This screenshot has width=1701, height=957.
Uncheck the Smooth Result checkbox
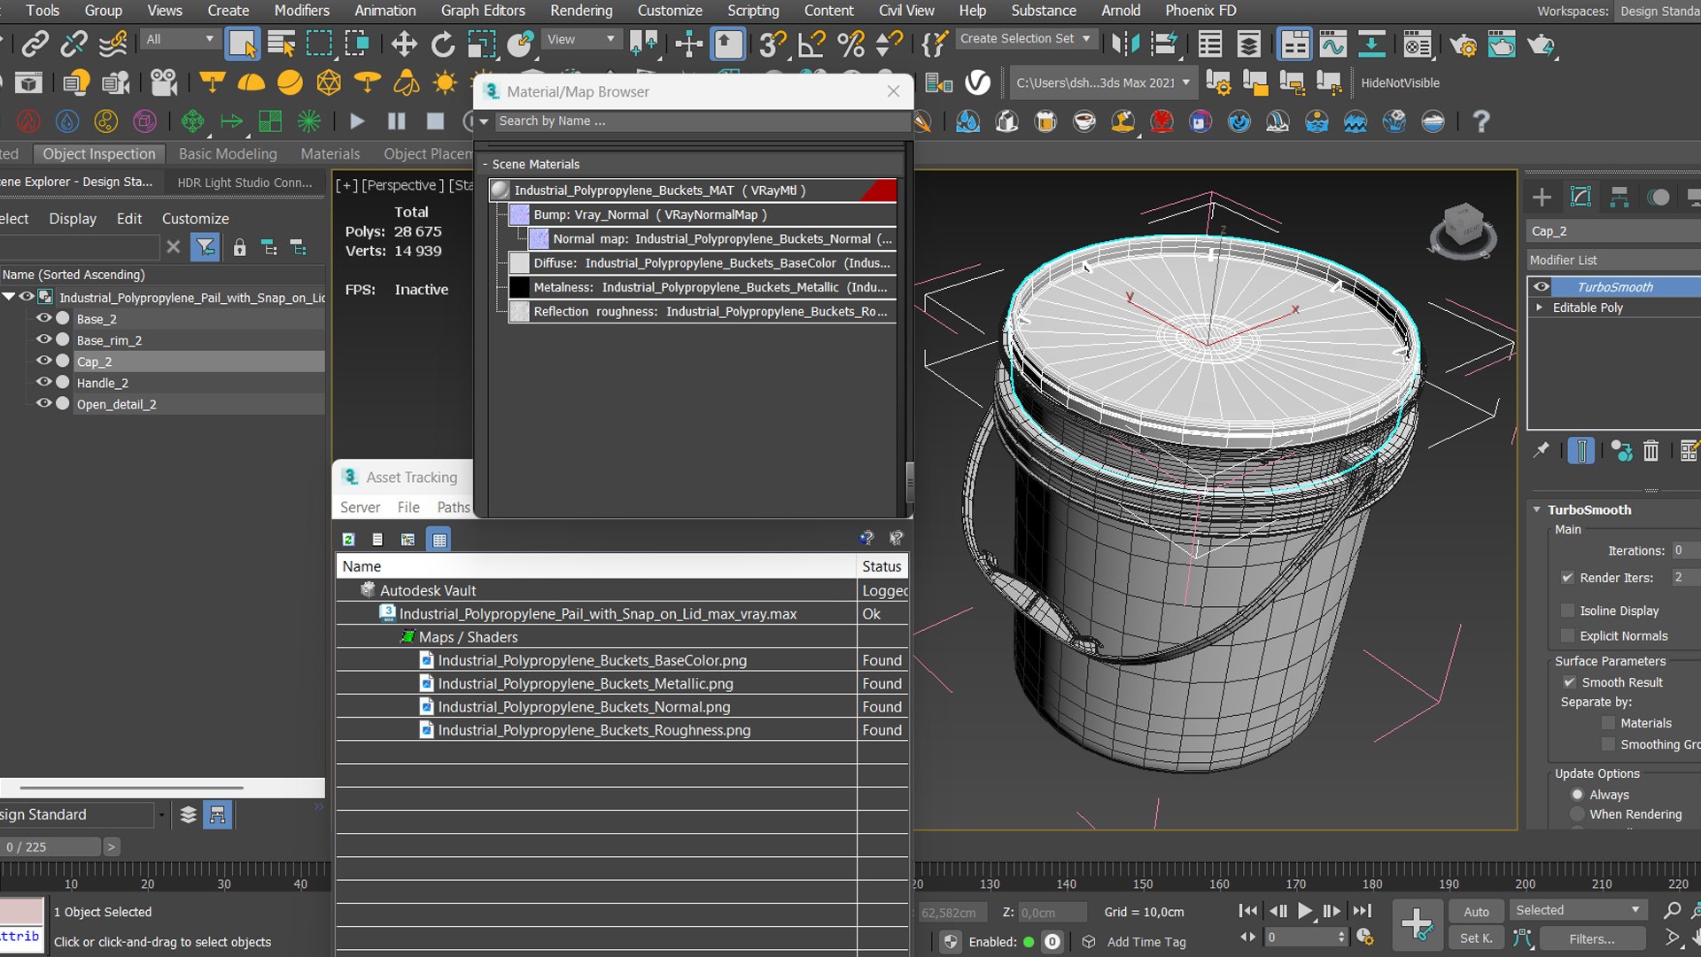click(x=1569, y=682)
